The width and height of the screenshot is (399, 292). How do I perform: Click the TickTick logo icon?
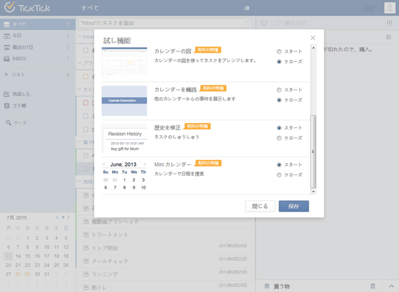pyautogui.click(x=10, y=7)
